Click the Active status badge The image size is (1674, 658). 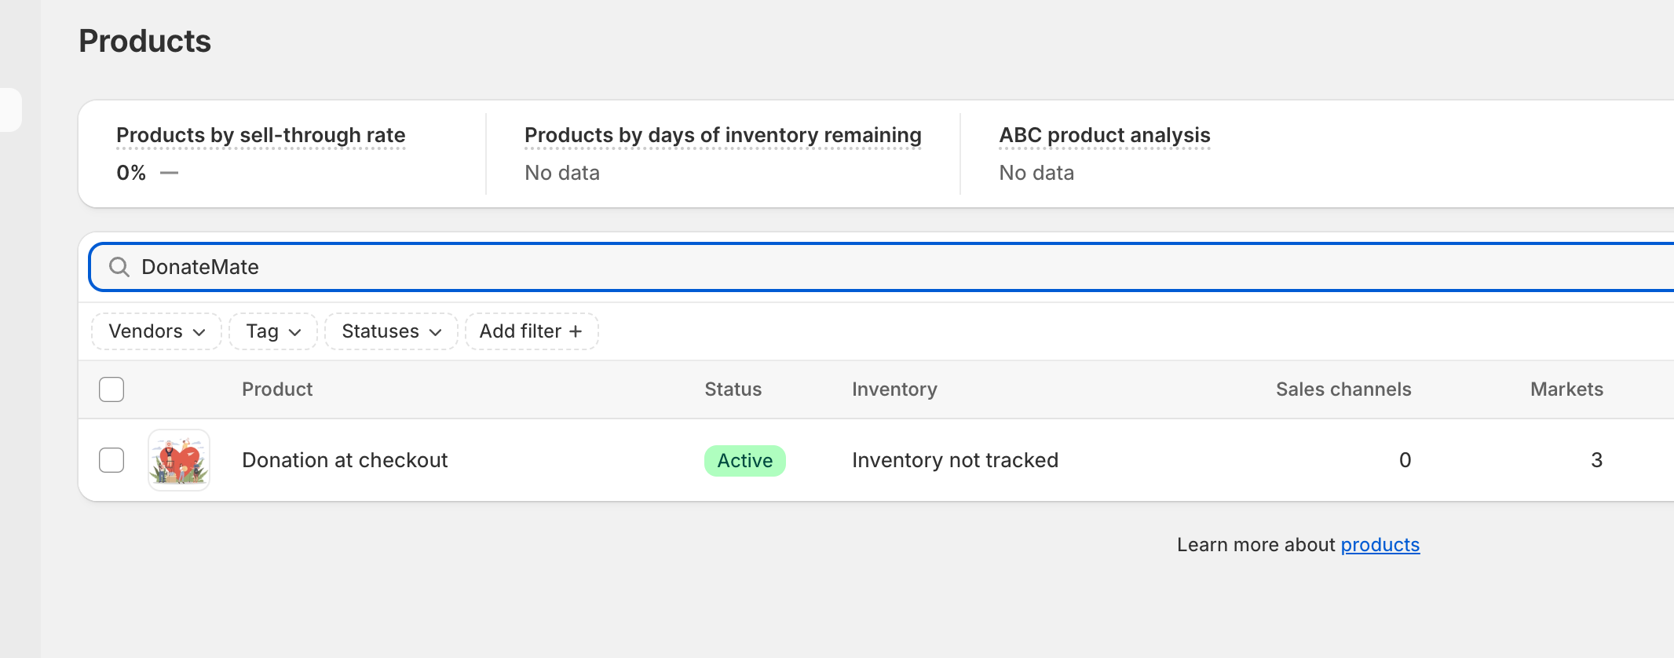745,461
